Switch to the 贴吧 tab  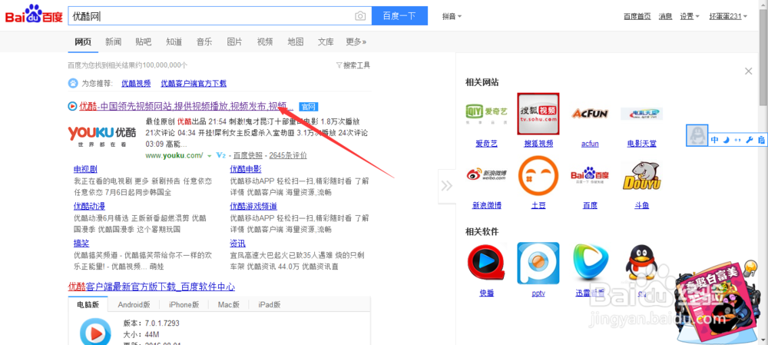pyautogui.click(x=144, y=41)
